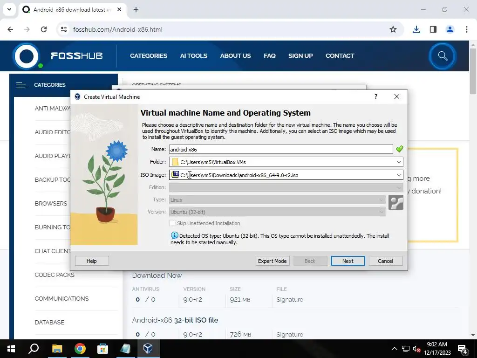477x358 pixels.
Task: Open BROWSERS category in sidebar
Action: [x=51, y=203]
